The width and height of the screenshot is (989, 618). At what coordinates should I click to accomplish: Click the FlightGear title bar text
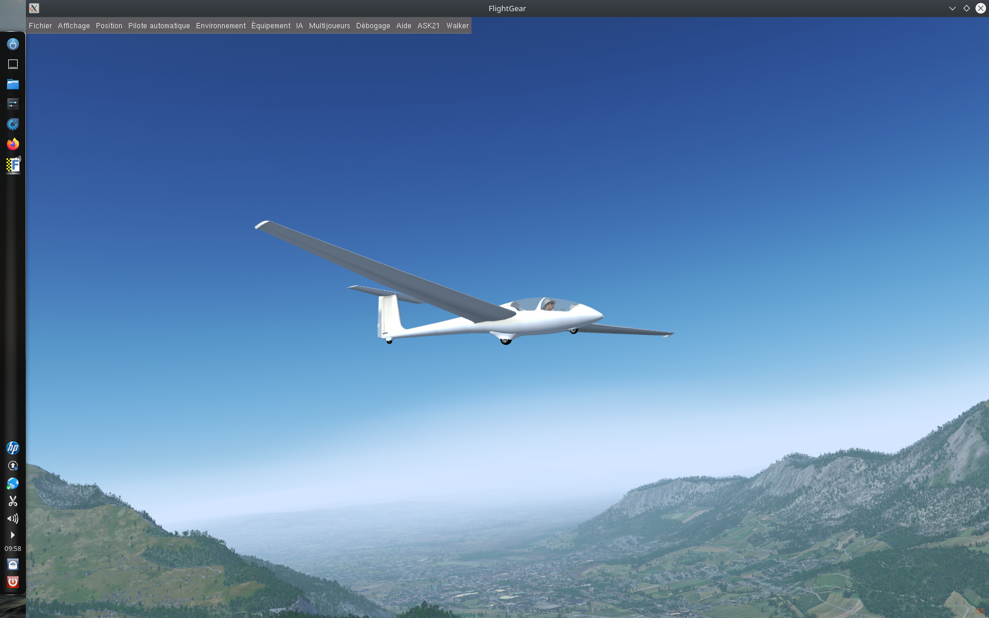[507, 8]
